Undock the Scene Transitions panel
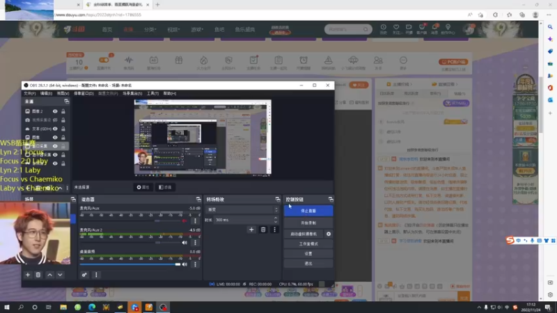The width and height of the screenshot is (557, 313). [278, 200]
